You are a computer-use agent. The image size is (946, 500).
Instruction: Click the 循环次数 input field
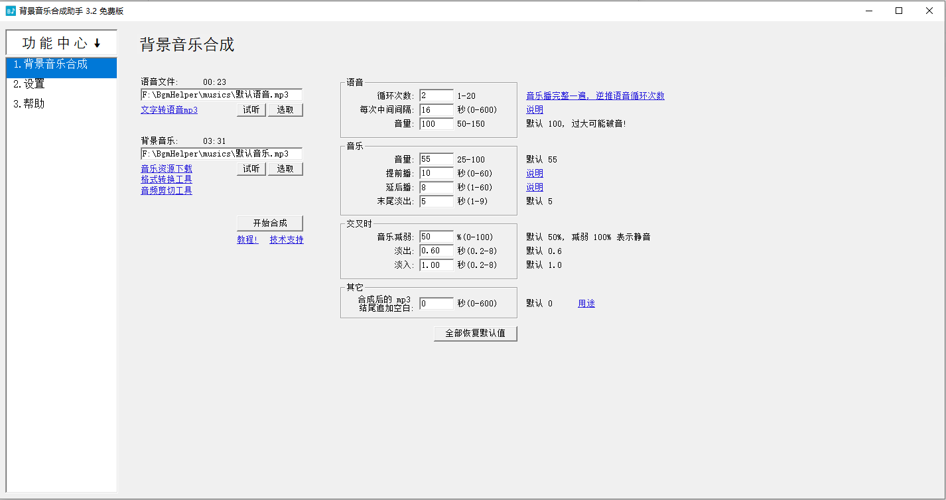pyautogui.click(x=437, y=95)
